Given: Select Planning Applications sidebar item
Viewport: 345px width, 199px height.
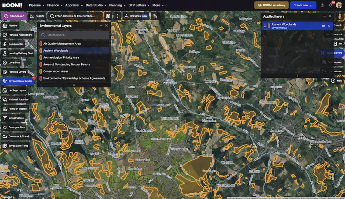Looking at the screenshot, I should (18, 35).
